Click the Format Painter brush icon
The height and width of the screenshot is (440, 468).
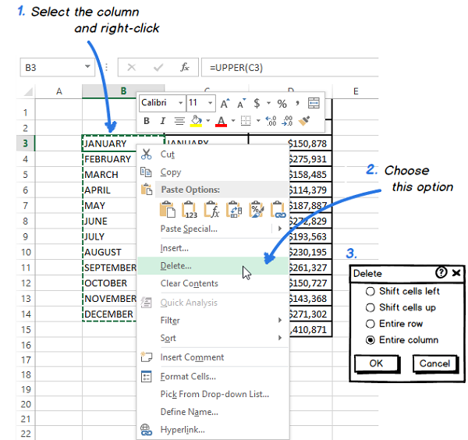pos(304,121)
